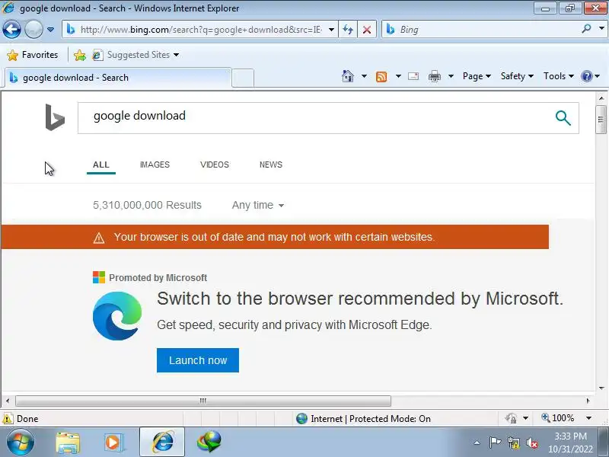Open the Favorites star button
Image resolution: width=609 pixels, height=457 pixels.
click(x=33, y=55)
